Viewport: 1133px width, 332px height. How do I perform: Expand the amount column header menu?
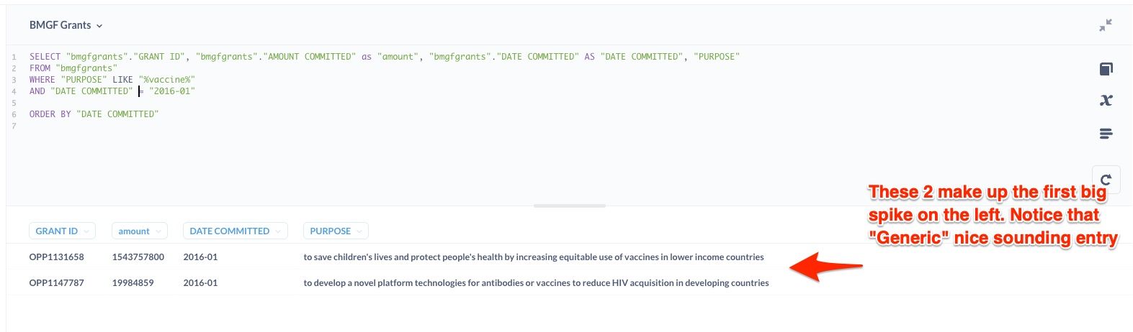[139, 231]
